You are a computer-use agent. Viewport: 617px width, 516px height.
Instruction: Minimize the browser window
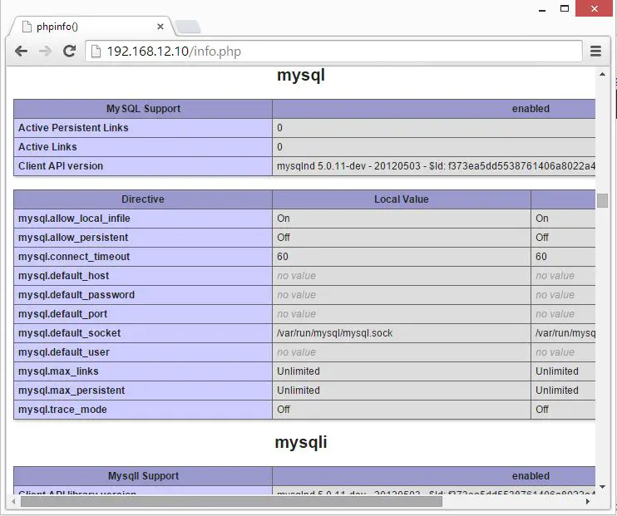tap(542, 9)
